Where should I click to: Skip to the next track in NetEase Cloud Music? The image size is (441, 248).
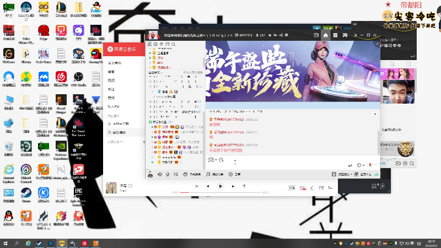(x=233, y=186)
